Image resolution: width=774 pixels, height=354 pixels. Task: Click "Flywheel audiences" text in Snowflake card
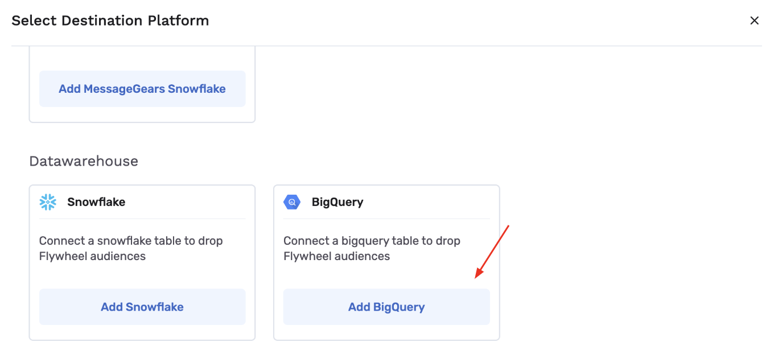tap(92, 256)
